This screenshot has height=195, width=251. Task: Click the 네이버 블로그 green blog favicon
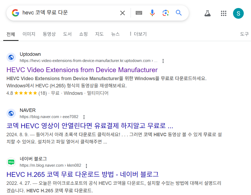(11, 162)
